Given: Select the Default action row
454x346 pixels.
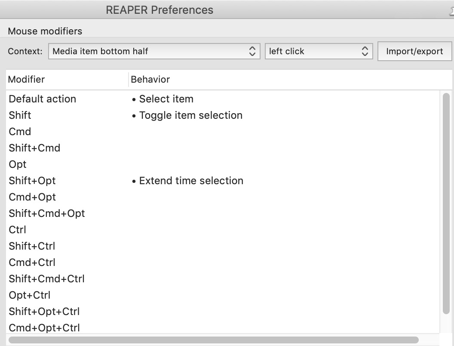Looking at the screenshot, I should click(222, 99).
